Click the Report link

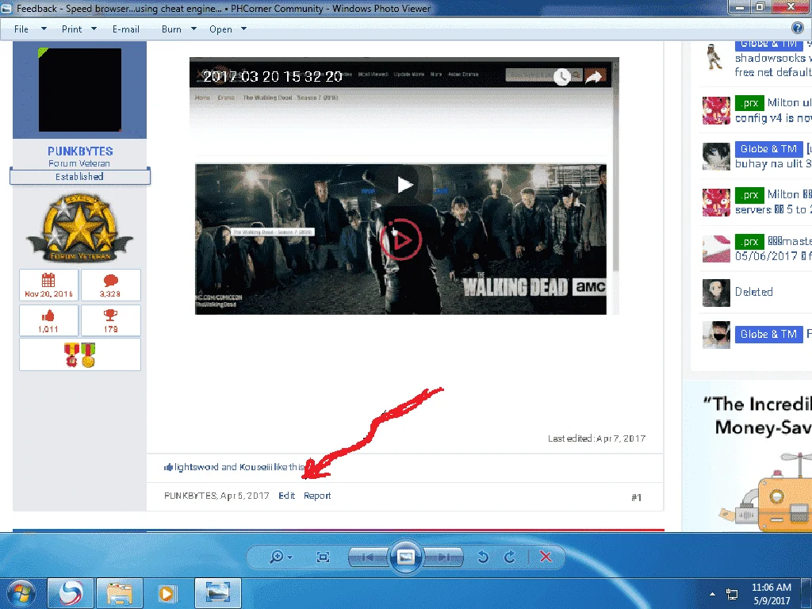pyautogui.click(x=317, y=496)
